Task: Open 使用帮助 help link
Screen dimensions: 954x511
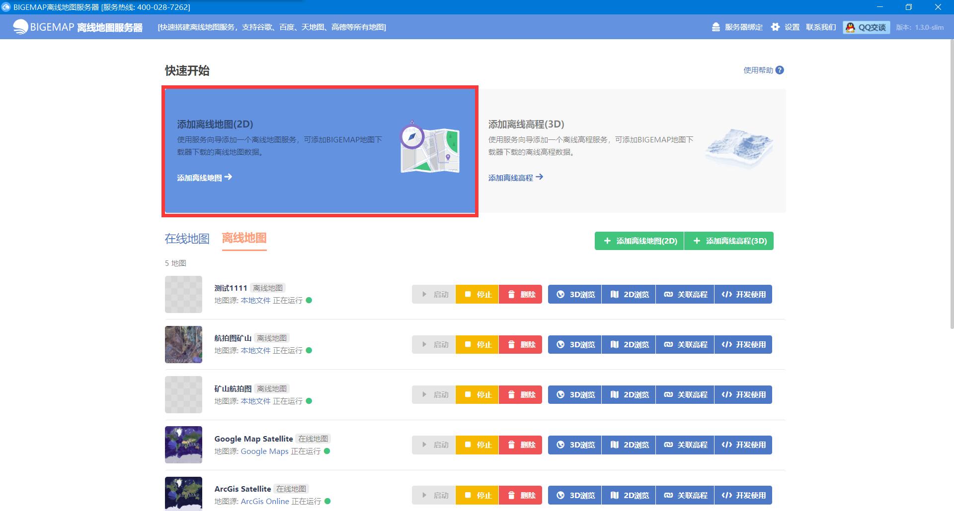Action: coord(764,70)
